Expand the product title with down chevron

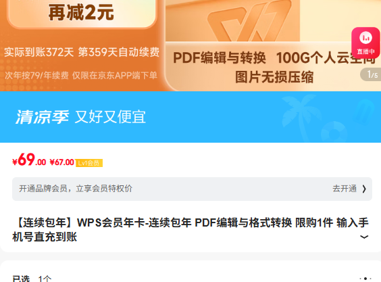click(364, 237)
